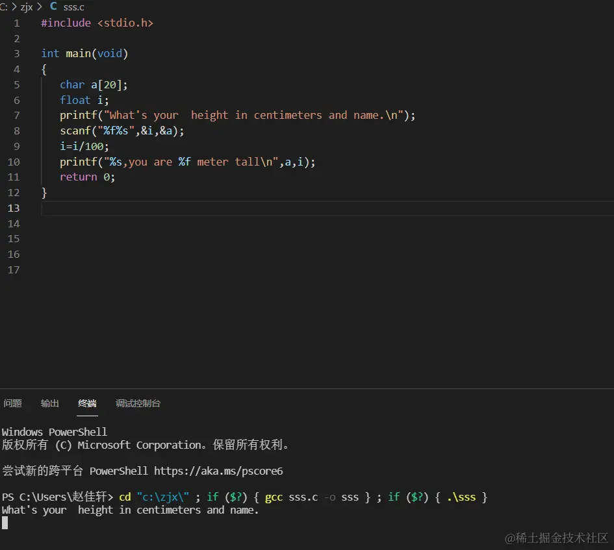This screenshot has width=614, height=550.
Task: Click the zjx folder breadcrumb
Action: (26, 6)
